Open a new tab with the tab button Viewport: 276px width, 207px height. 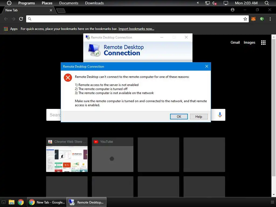(61, 11)
